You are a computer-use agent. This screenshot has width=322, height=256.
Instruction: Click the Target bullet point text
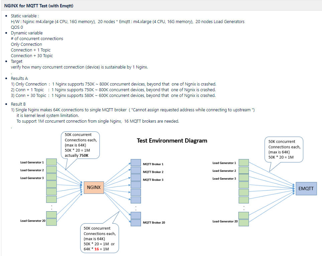click(x=17, y=61)
